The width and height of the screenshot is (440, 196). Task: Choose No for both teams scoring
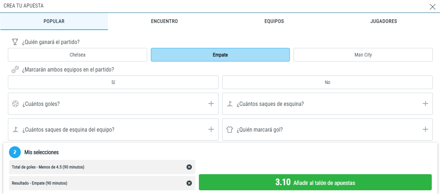[x=327, y=82]
